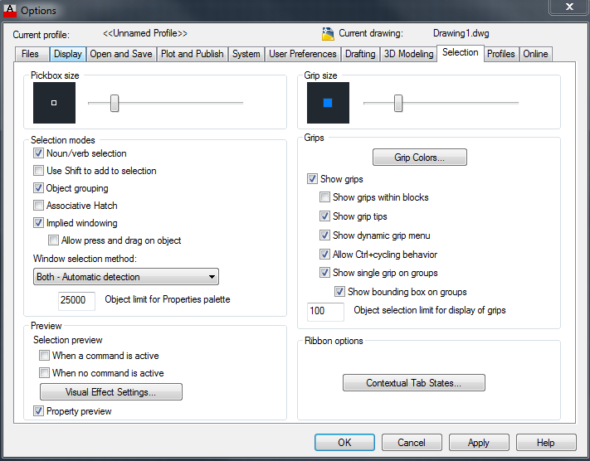Screen dimensions: 590x461
Task: Open the Window selection method dropdown
Action: click(126, 277)
